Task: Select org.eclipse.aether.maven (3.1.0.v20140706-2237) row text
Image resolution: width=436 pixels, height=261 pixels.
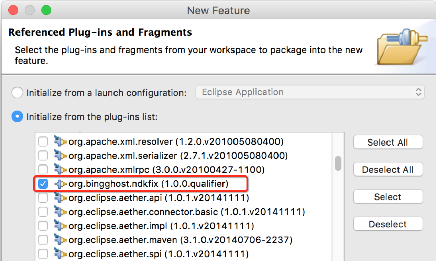Action: click(181, 240)
